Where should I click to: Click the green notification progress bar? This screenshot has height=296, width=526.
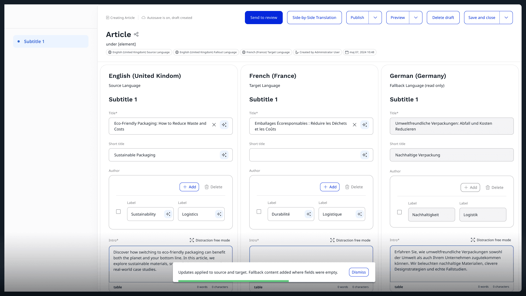tap(233, 281)
